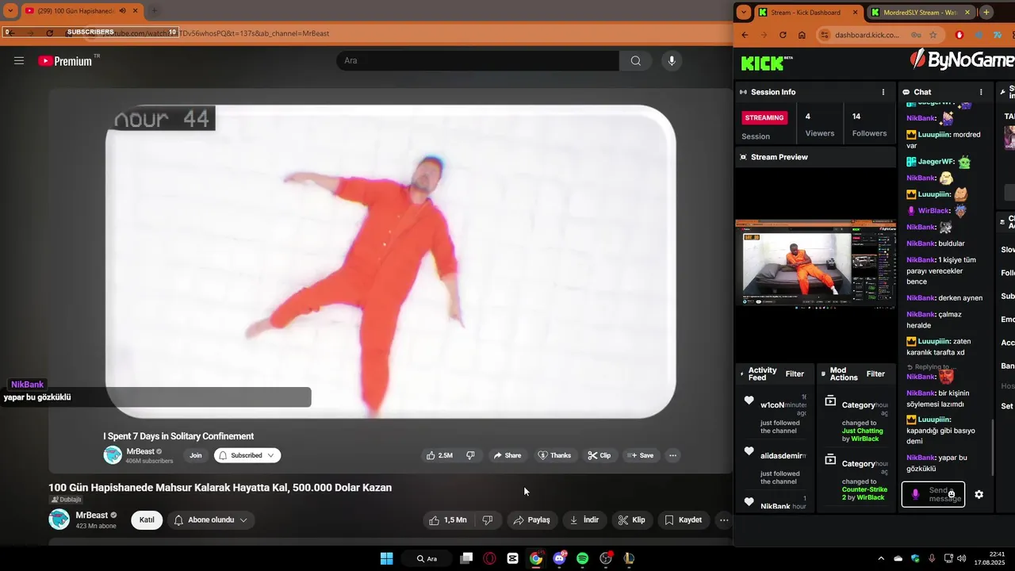Click the Paylaş share button
Screen dimensions: 1015x571
pyautogui.click(x=531, y=520)
